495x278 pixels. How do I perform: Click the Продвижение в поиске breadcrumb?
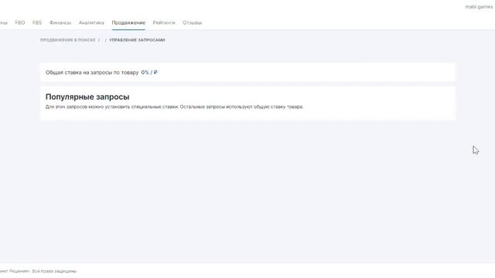(67, 40)
